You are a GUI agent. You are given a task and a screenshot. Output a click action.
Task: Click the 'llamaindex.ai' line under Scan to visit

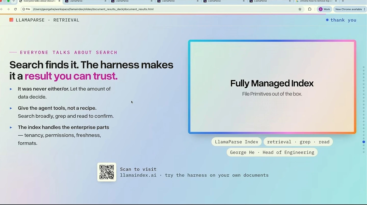194,175
